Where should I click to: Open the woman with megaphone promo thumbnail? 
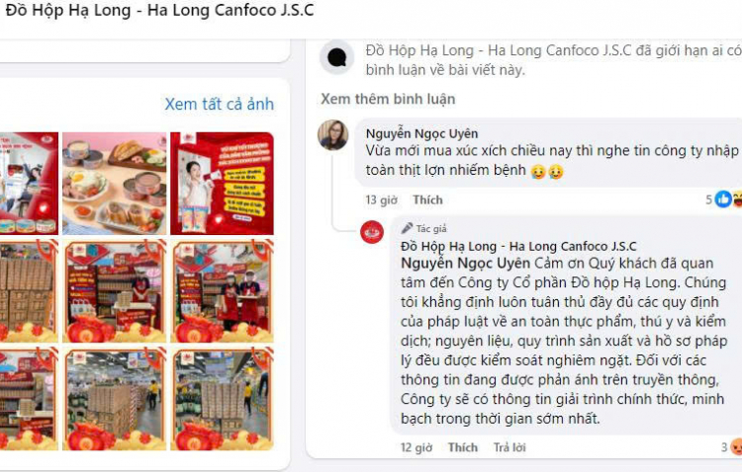(222, 184)
